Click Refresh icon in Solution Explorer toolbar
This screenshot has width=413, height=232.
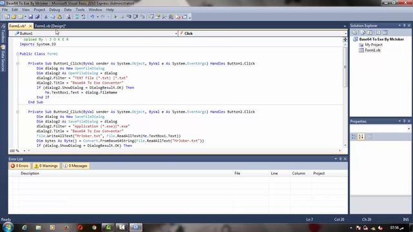[x=370, y=32]
